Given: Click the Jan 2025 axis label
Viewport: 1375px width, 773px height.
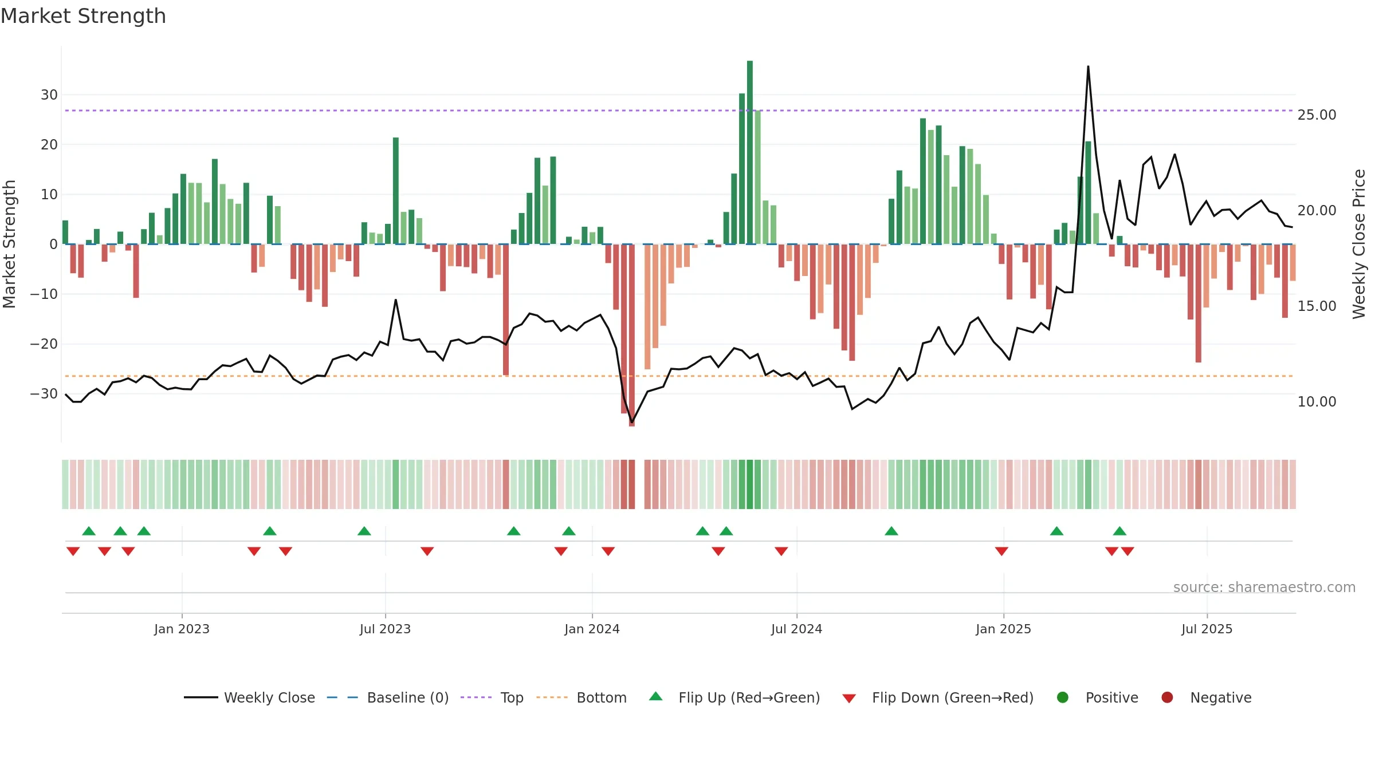Looking at the screenshot, I should 1003,629.
